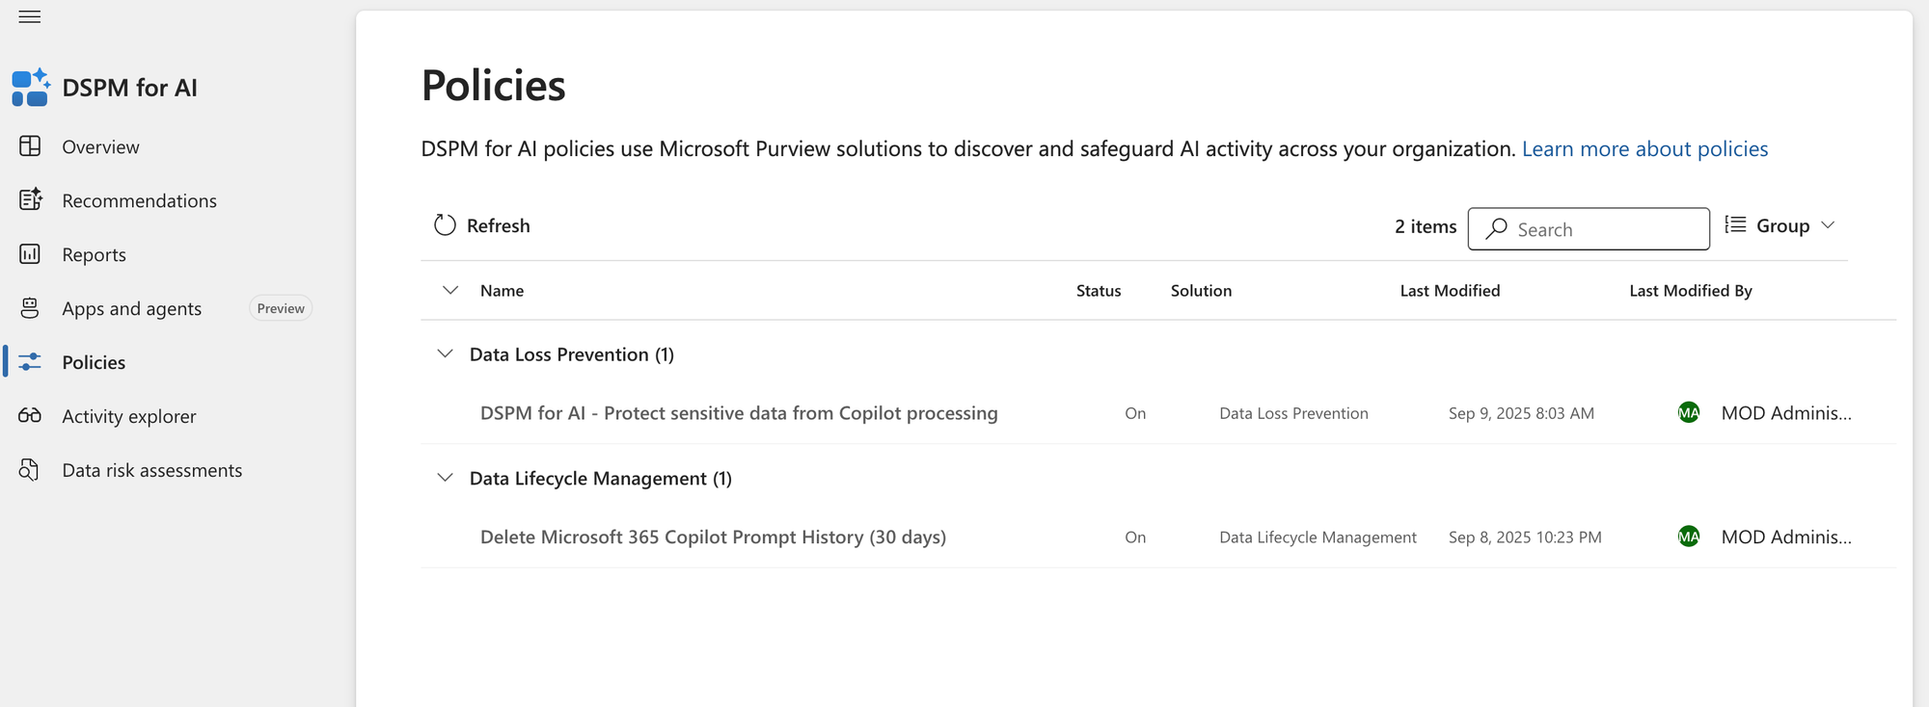Open the Learn more about policies link

click(x=1644, y=149)
